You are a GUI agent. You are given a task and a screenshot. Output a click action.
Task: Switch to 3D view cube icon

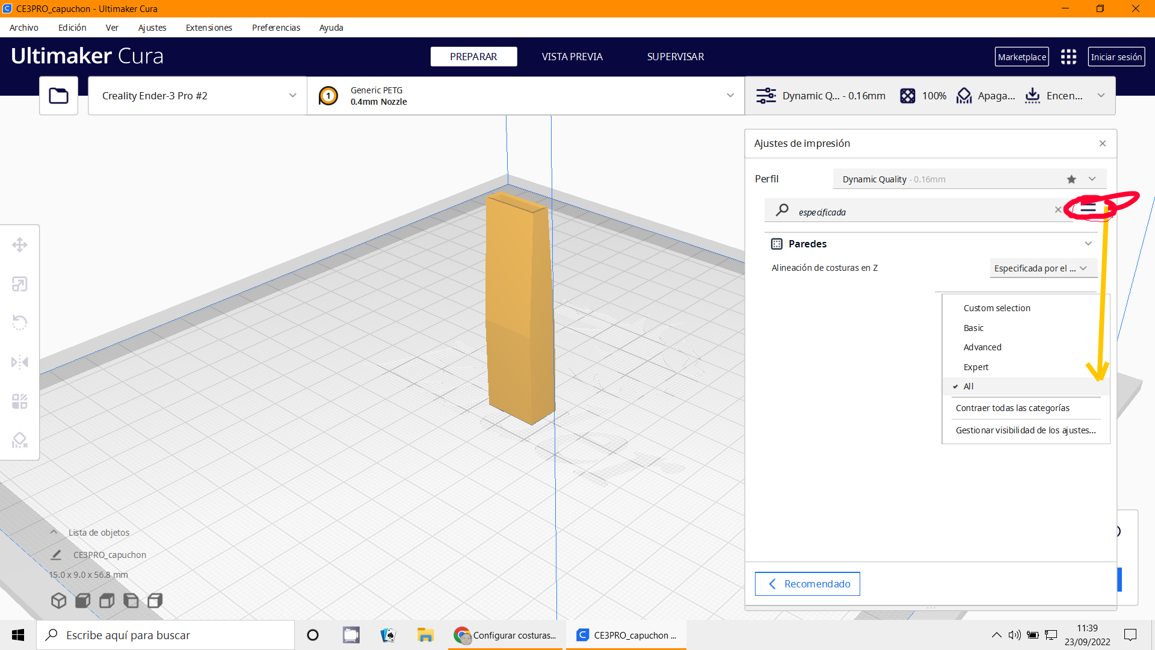[x=58, y=601]
